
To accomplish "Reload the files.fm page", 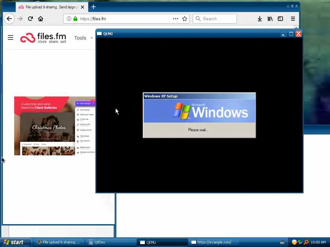I will [x=30, y=19].
